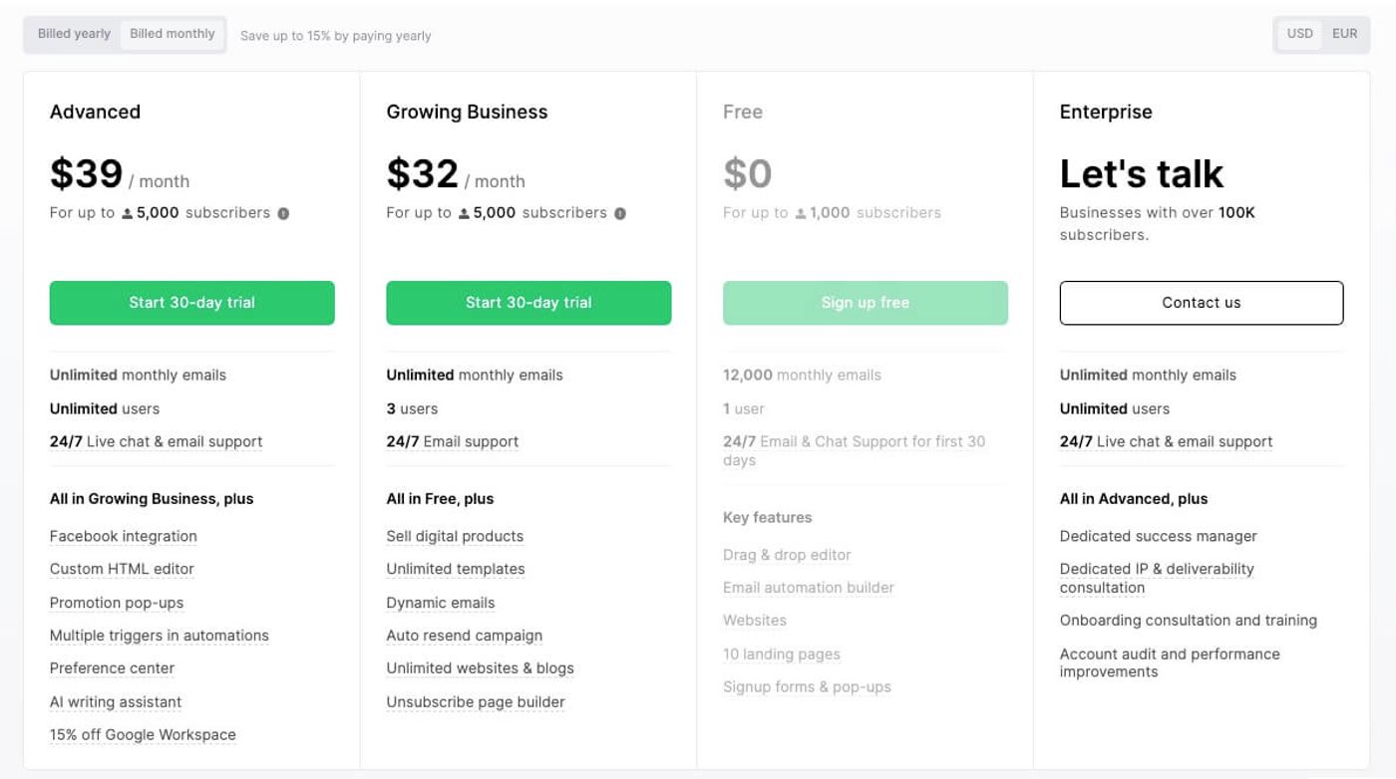Click subscriber person icon in Growing Business plan
Viewport: 1396px width, 779px height.
pos(464,213)
